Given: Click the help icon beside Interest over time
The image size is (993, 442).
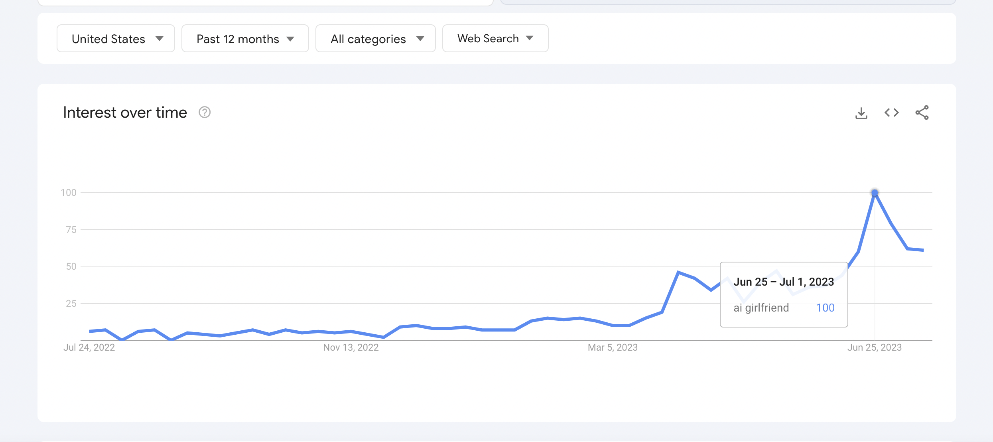Looking at the screenshot, I should [x=205, y=112].
